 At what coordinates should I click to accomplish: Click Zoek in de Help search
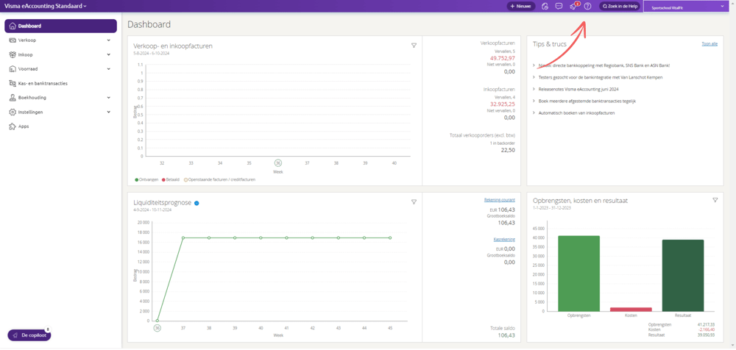[620, 6]
